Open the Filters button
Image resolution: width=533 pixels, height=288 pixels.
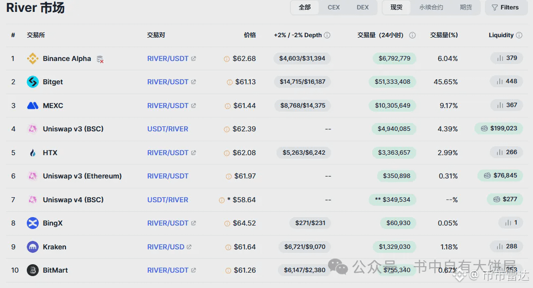[x=506, y=7]
